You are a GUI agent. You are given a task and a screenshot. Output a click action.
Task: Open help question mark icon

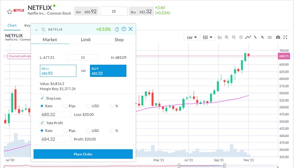(x=124, y=29)
